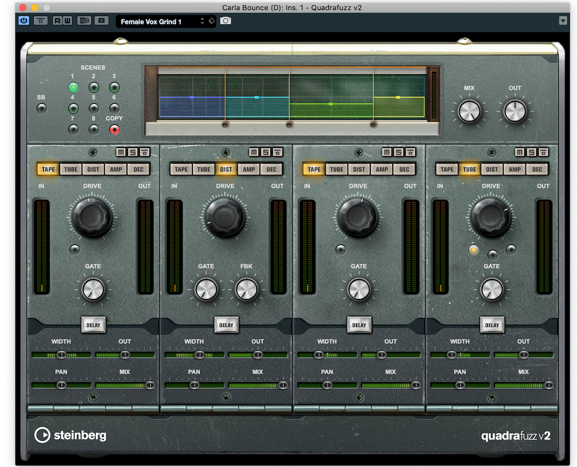Mute band 1 with its M button
The width and height of the screenshot is (577, 467).
(121, 152)
